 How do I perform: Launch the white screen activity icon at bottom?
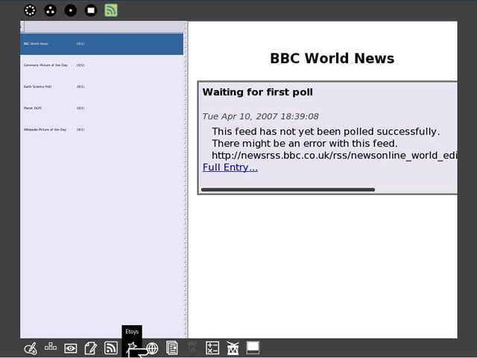point(253,348)
